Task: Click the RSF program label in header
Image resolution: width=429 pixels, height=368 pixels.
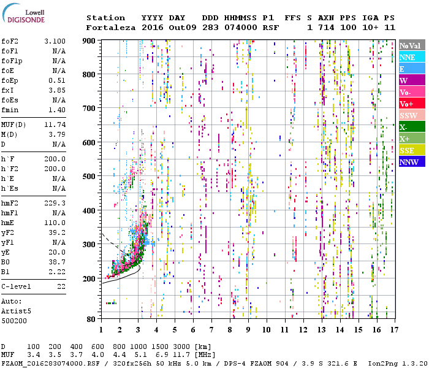Action: click(271, 28)
